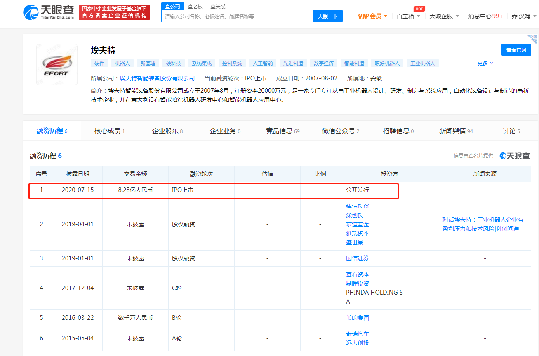Click the 喷涂机器人 tag
Viewport: 539px width, 356px height.
387,63
